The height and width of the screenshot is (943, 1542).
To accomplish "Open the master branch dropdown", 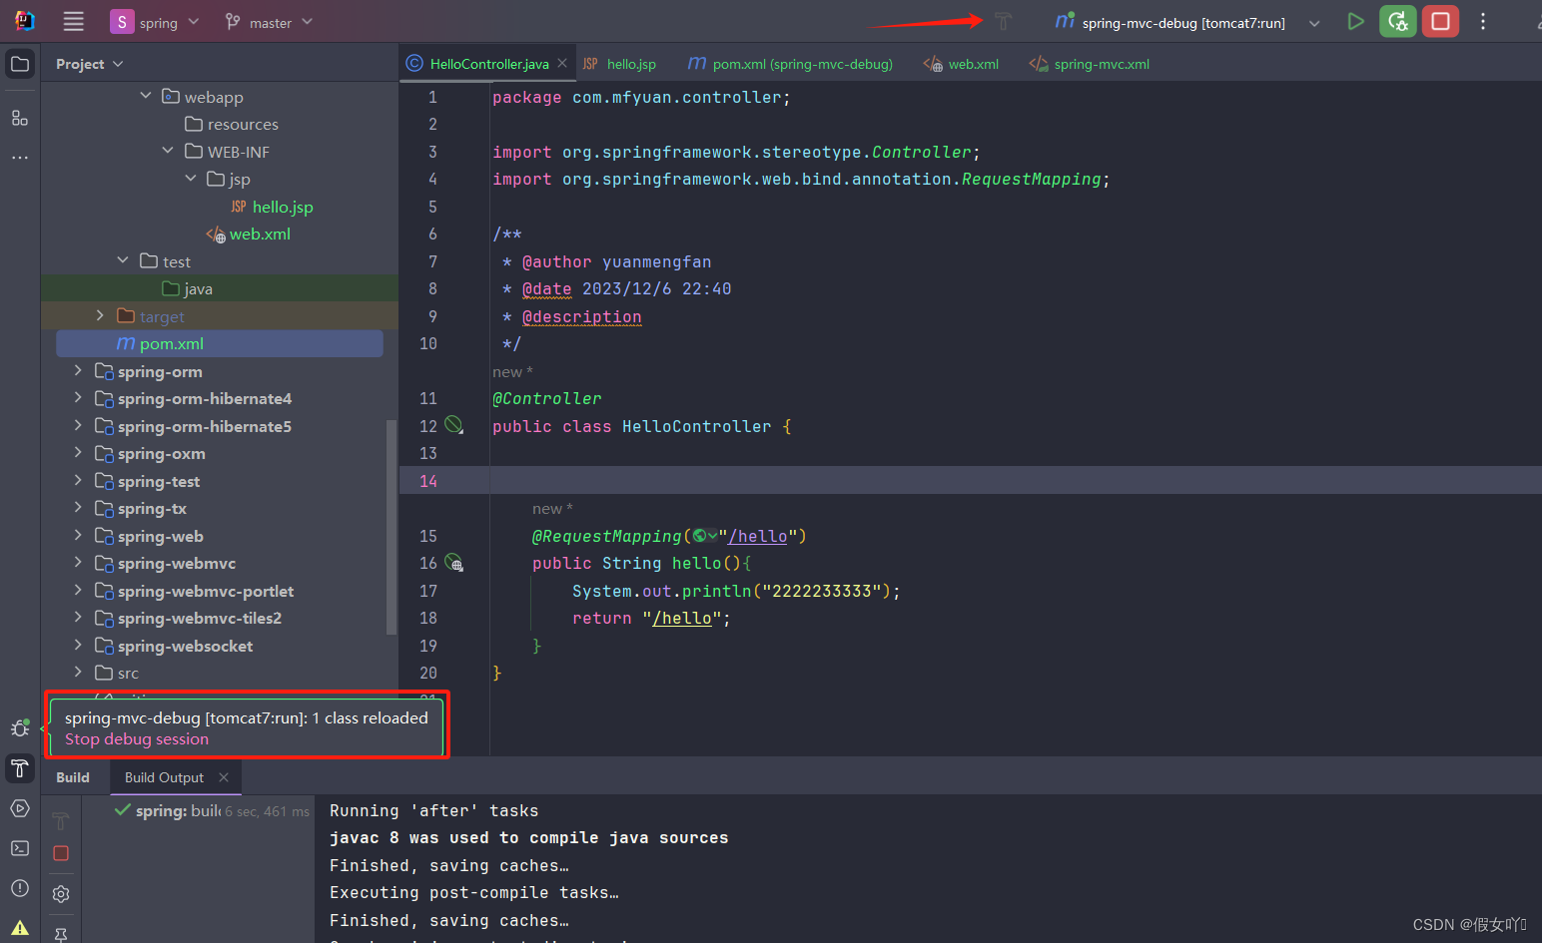I will [270, 22].
